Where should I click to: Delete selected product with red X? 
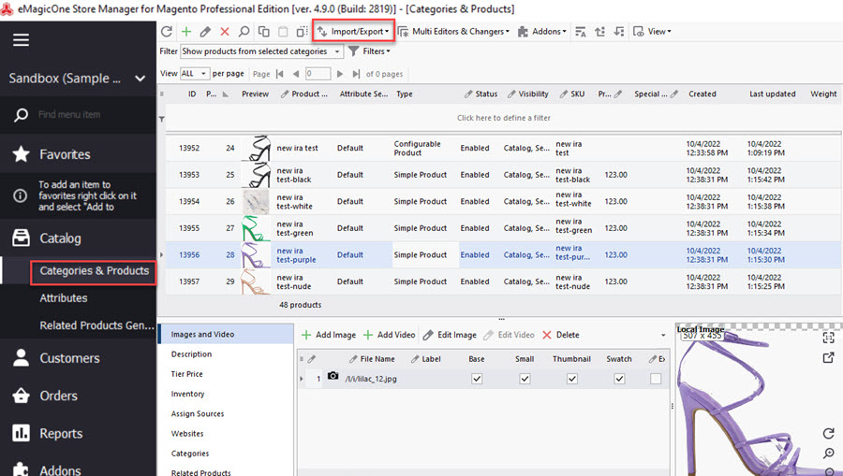(225, 32)
